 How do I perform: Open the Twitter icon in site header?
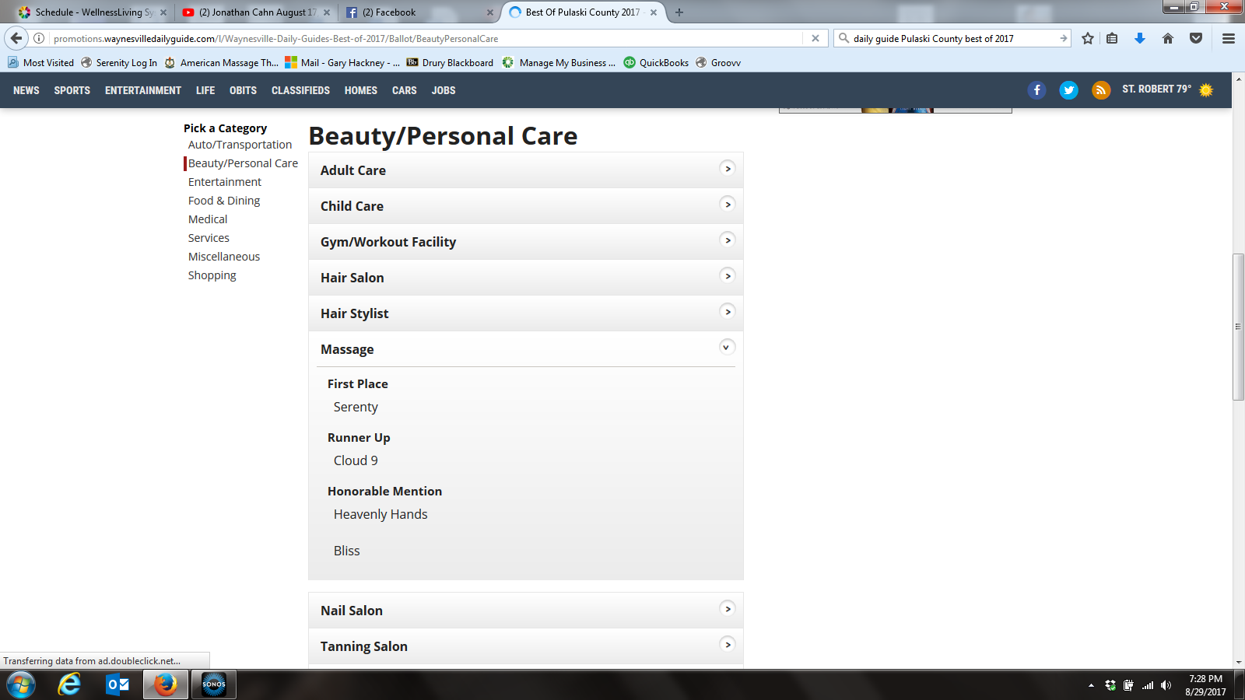coord(1068,90)
